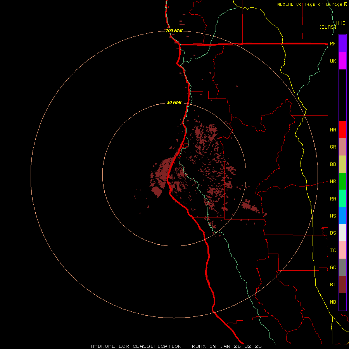Click the KBHX radar station identifier
349x349 pixels.
199,346
